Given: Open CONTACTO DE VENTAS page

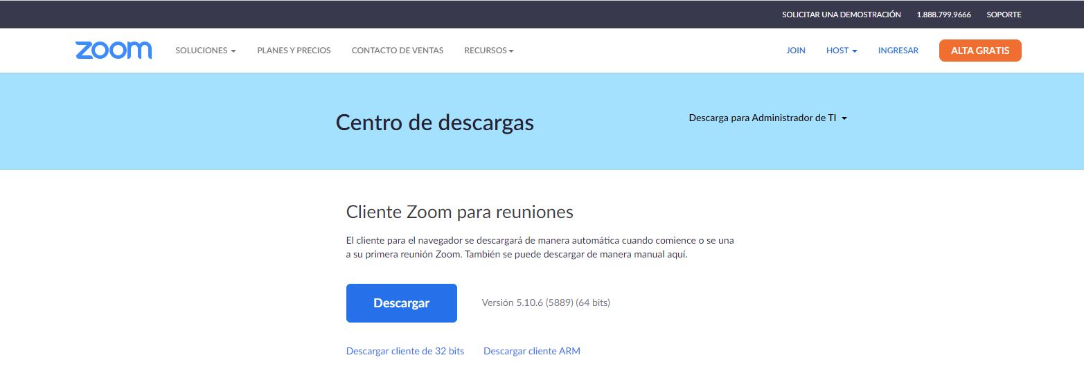Looking at the screenshot, I should pyautogui.click(x=398, y=51).
